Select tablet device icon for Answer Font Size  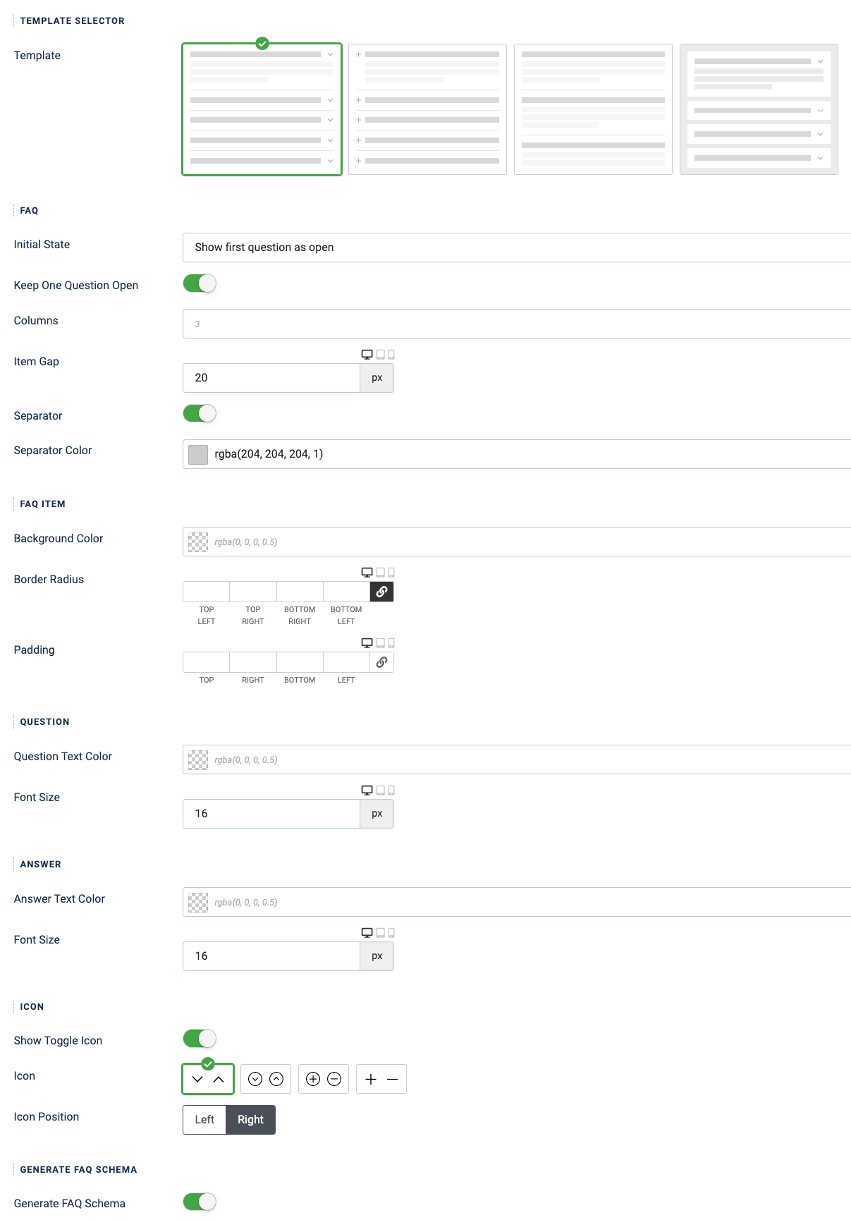point(381,933)
